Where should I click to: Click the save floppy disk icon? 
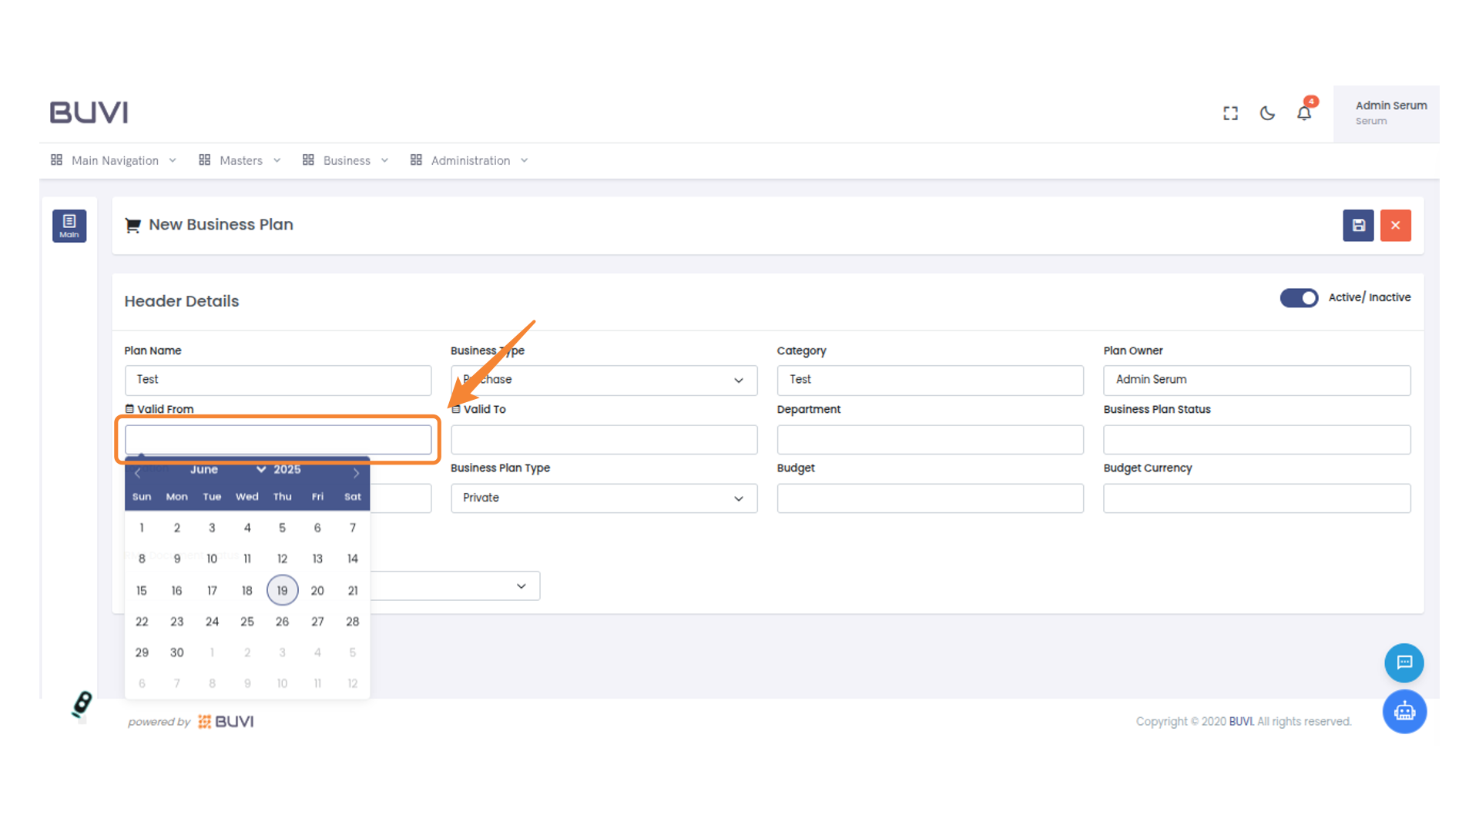click(x=1358, y=226)
